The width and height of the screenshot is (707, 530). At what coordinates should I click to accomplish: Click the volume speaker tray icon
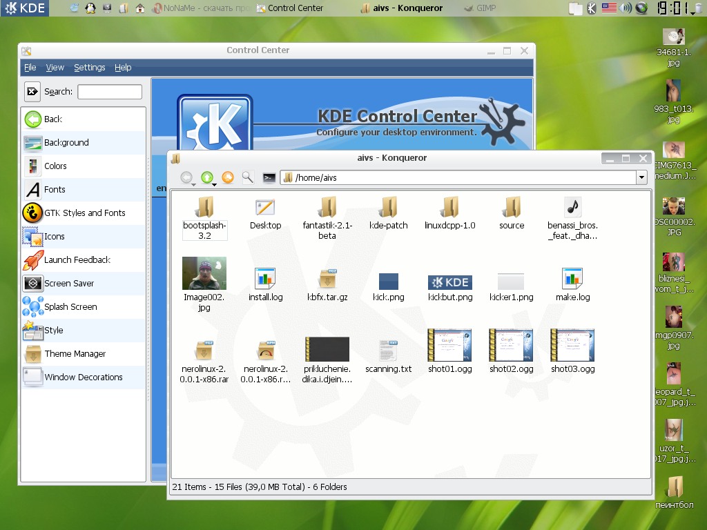point(626,8)
